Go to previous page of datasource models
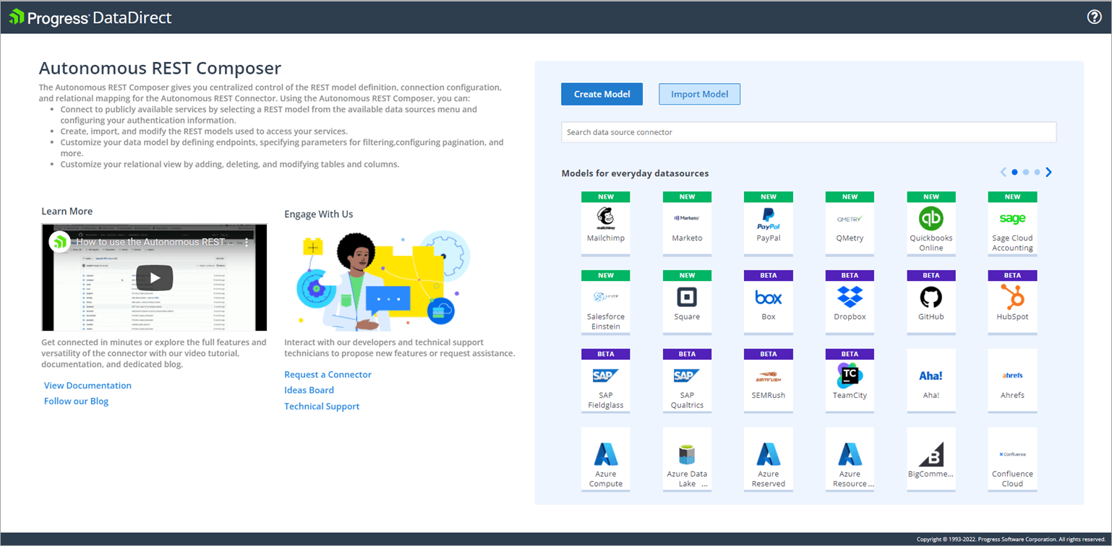 click(1004, 172)
